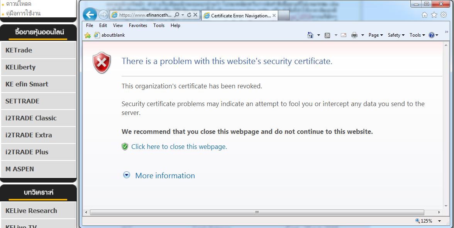The height and width of the screenshot is (228, 454).
Task: Open the Home icon in command bar
Action: pyautogui.click(x=310, y=35)
